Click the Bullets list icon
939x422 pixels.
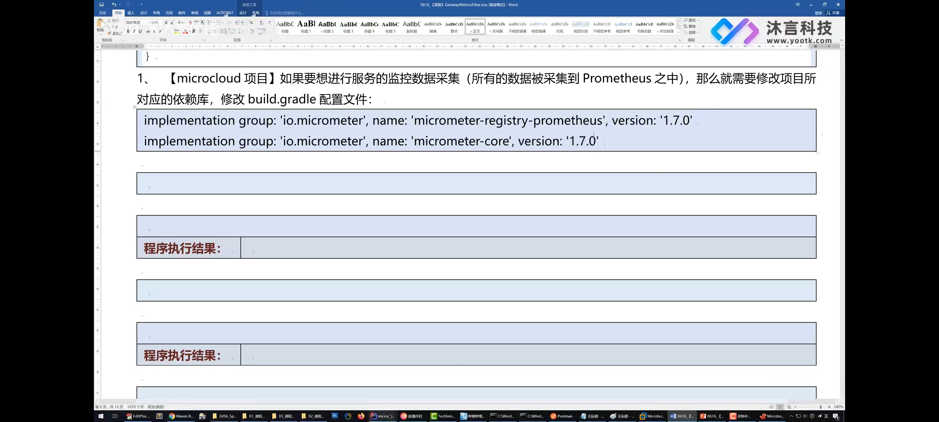(210, 23)
